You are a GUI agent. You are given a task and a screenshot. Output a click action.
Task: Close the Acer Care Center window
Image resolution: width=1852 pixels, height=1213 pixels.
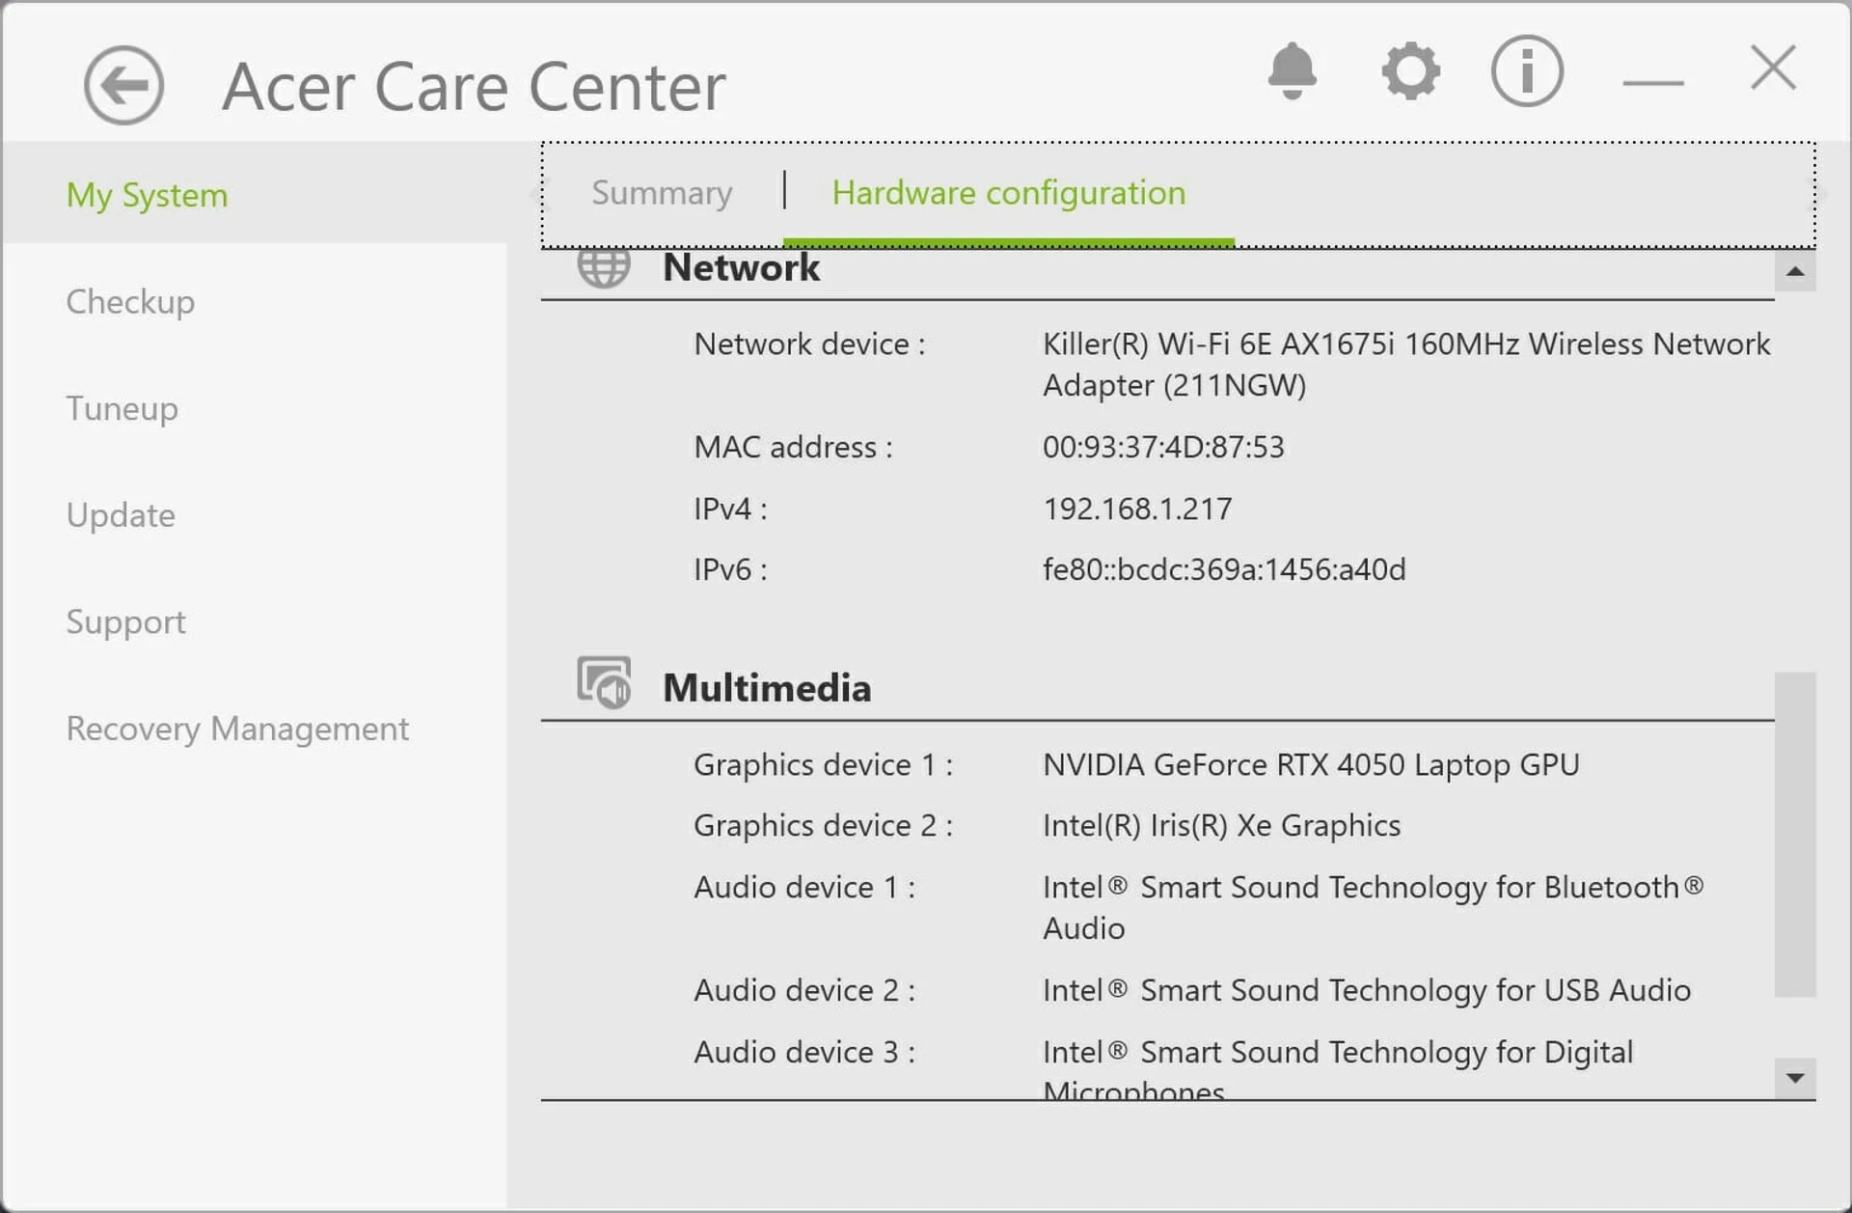click(x=1773, y=68)
